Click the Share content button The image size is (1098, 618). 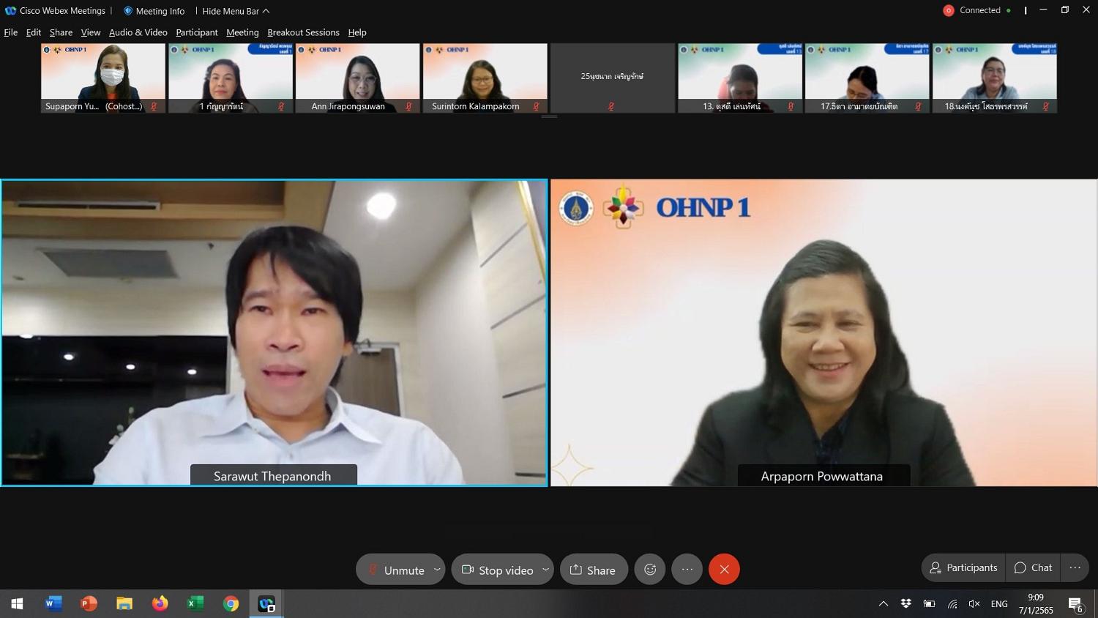pos(594,570)
